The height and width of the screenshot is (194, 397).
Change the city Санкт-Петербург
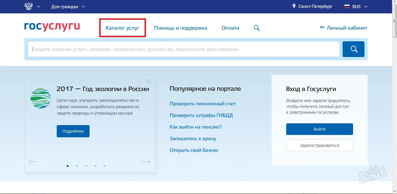(315, 6)
